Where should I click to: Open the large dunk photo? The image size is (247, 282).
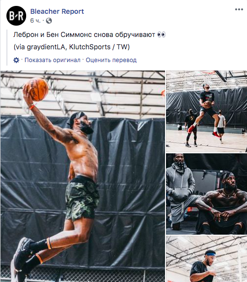82,176
